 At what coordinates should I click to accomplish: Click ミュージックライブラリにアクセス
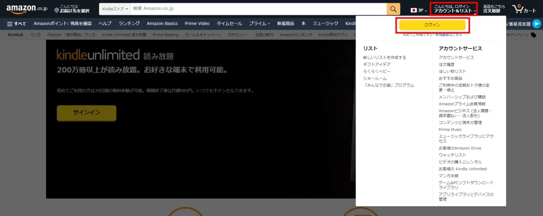tap(466, 139)
